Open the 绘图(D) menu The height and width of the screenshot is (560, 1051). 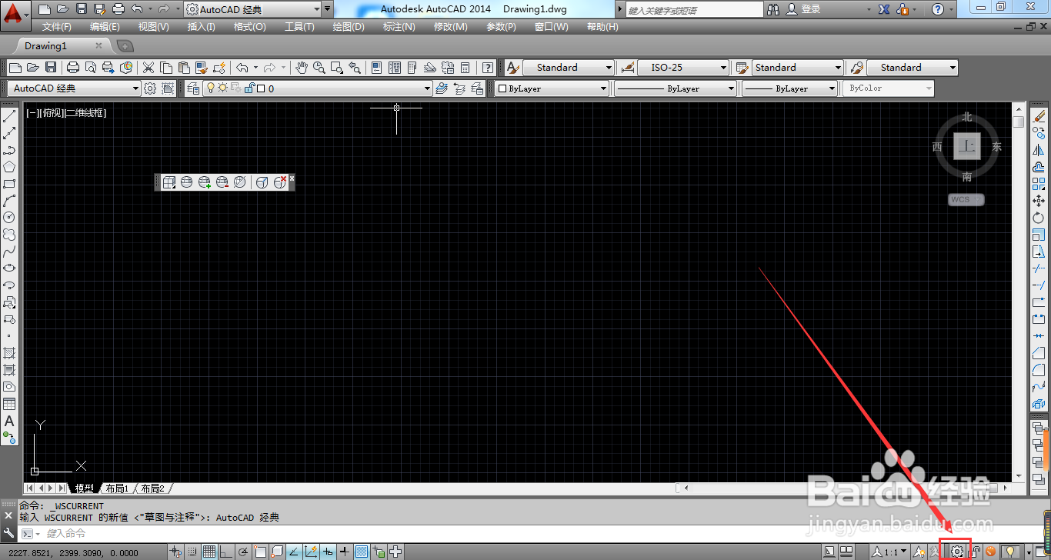(x=349, y=27)
